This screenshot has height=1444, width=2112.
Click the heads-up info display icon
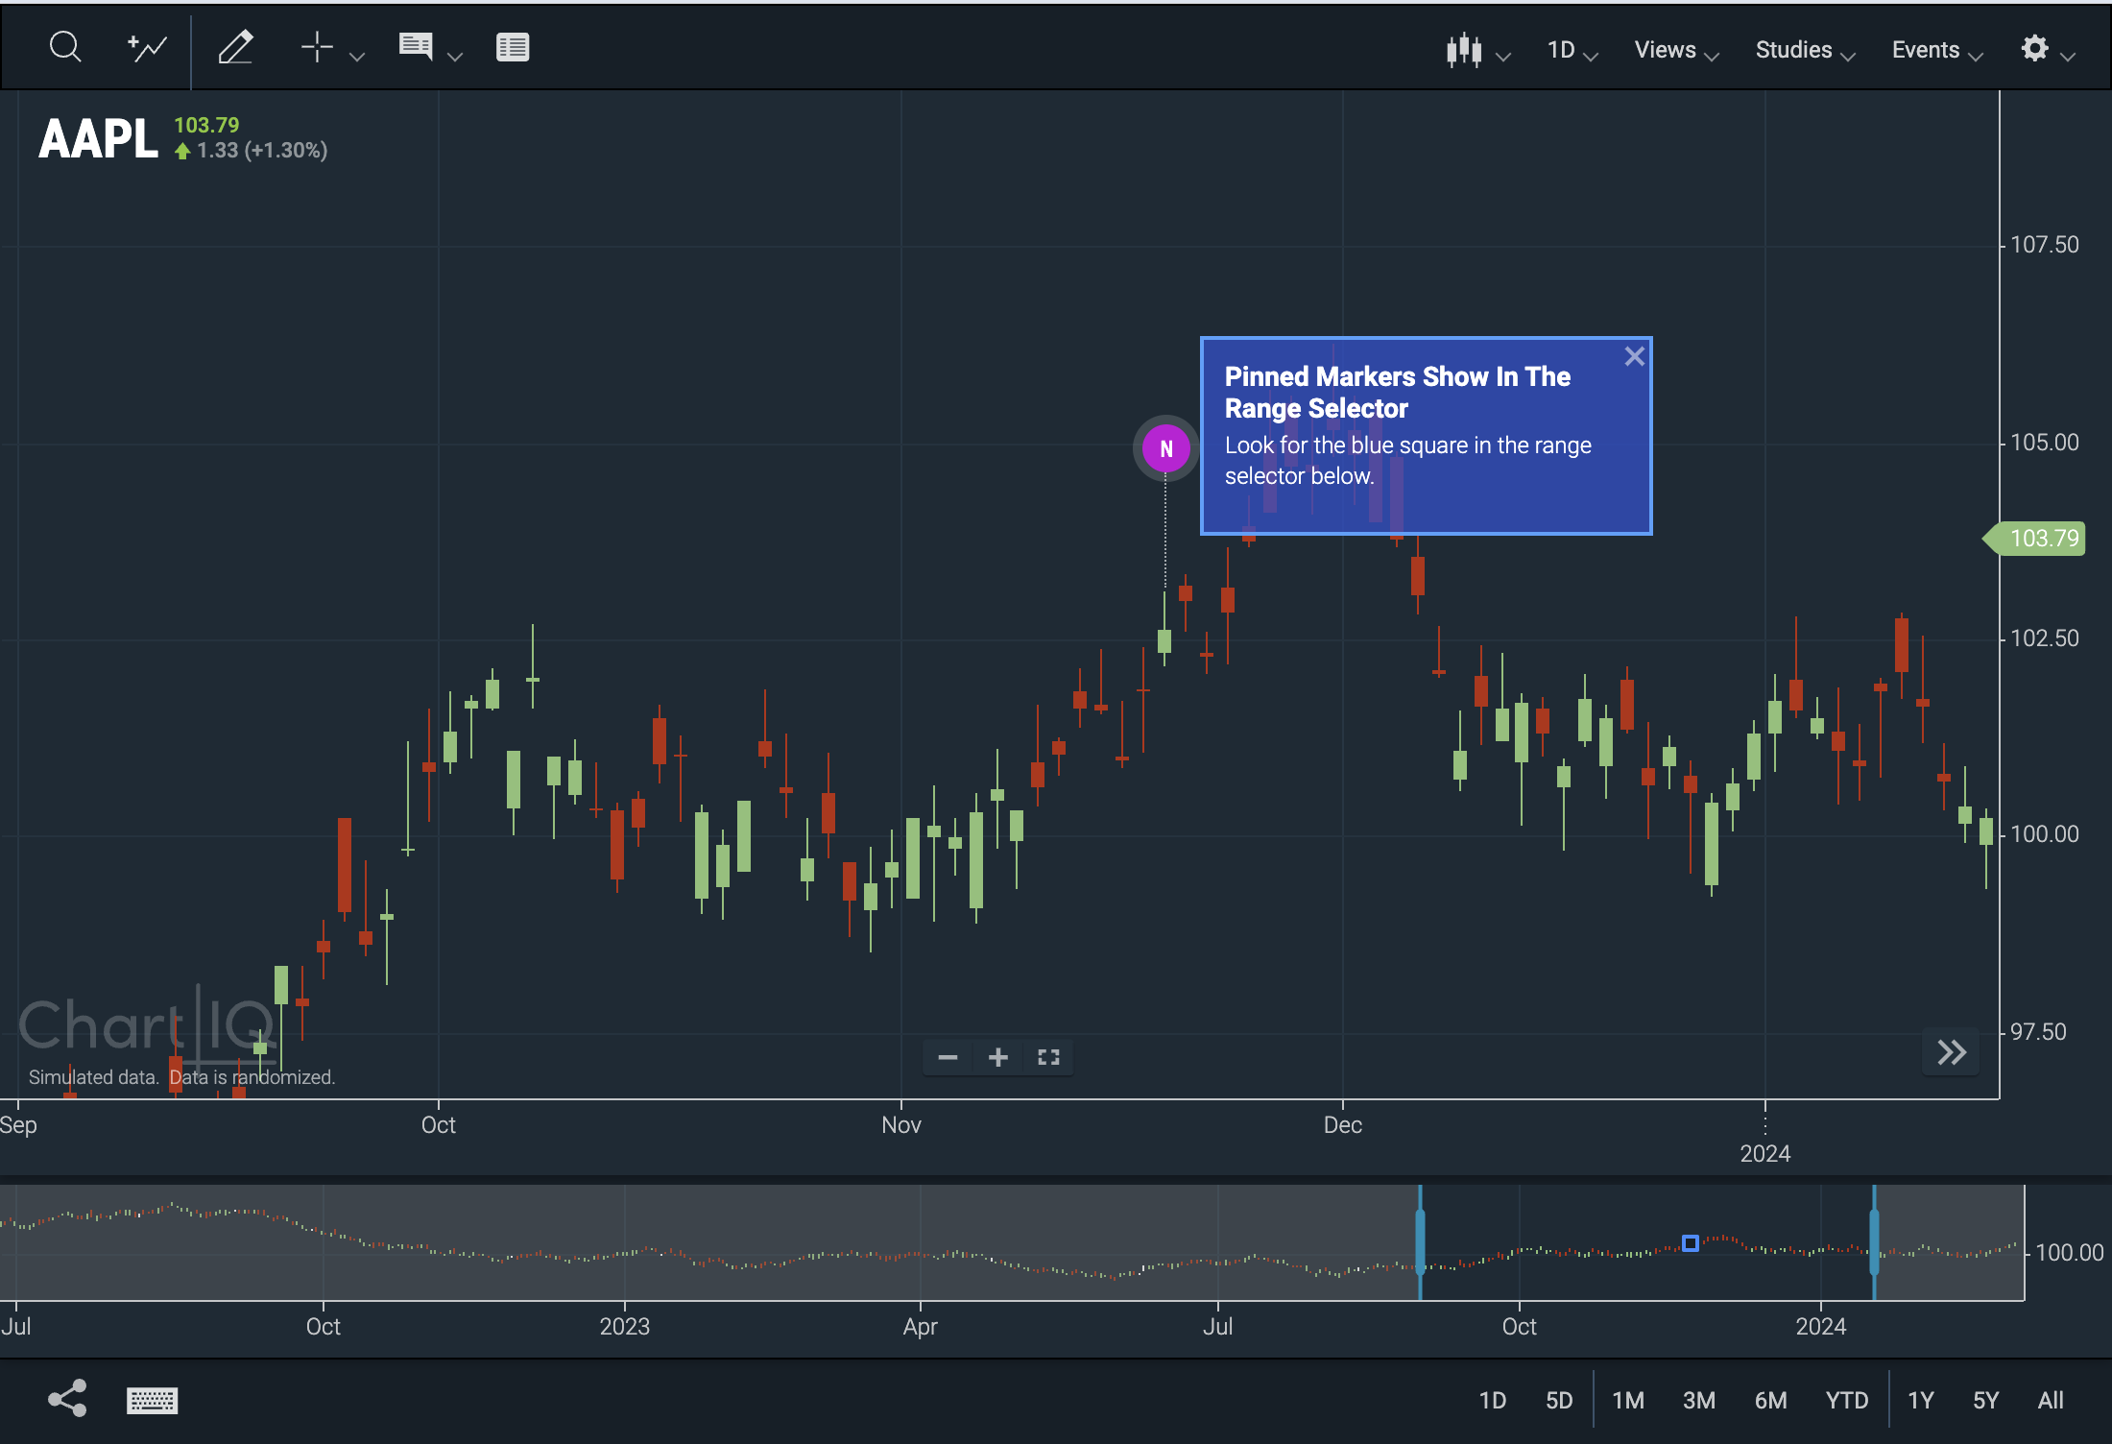pos(416,46)
